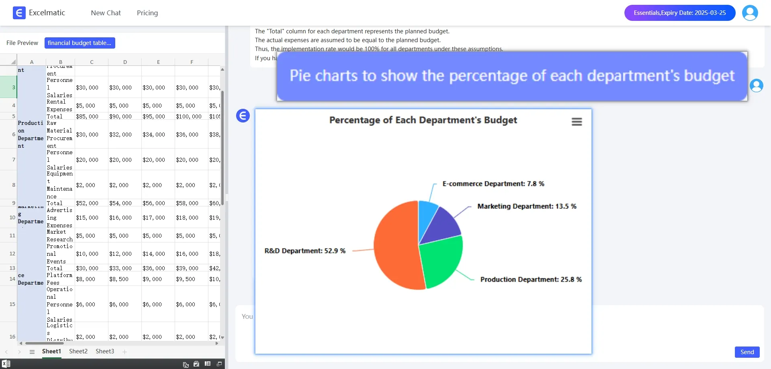Click the fullscreen window icon in status bar

pos(219,364)
